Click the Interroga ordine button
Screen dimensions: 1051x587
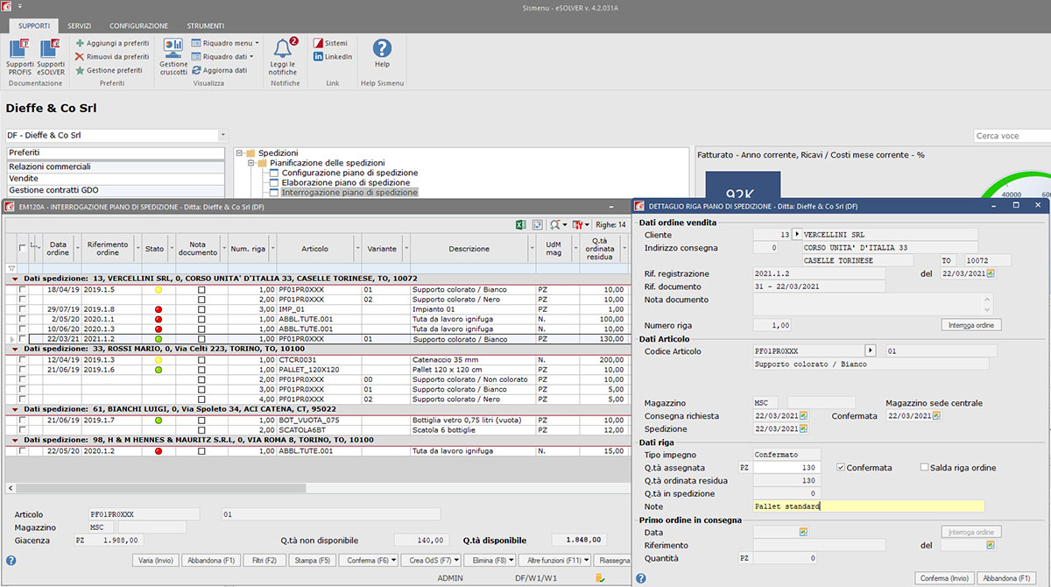(x=970, y=325)
